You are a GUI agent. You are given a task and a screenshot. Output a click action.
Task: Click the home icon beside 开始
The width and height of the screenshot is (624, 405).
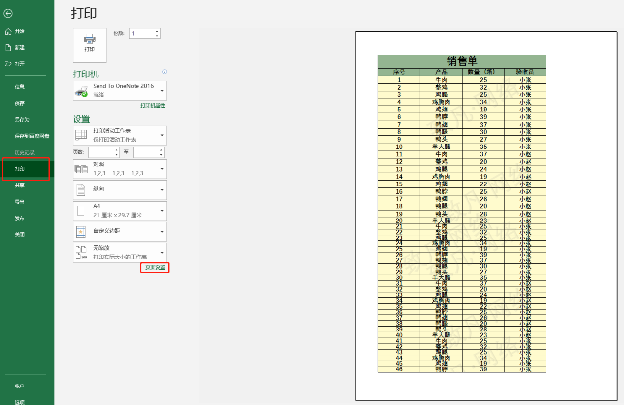click(8, 31)
